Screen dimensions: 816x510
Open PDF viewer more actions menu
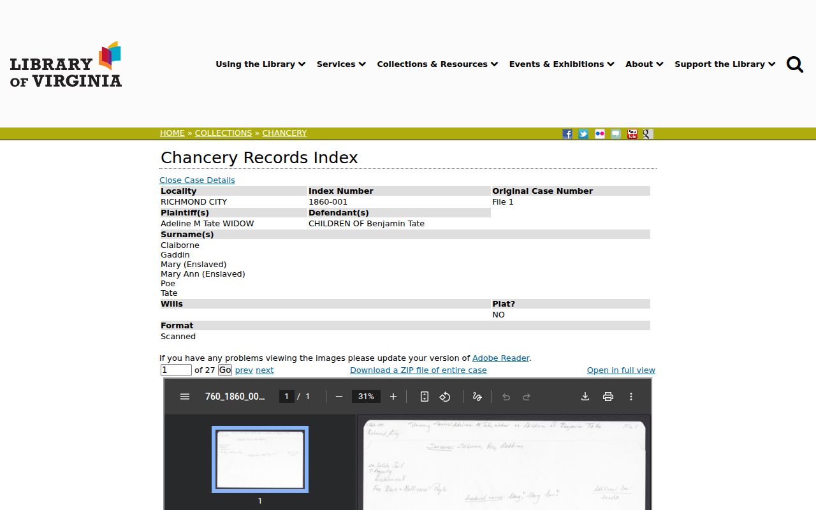(x=631, y=397)
